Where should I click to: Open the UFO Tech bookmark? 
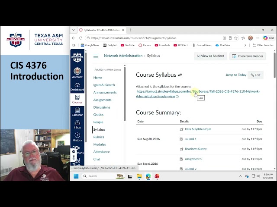pyautogui.click(x=181, y=45)
